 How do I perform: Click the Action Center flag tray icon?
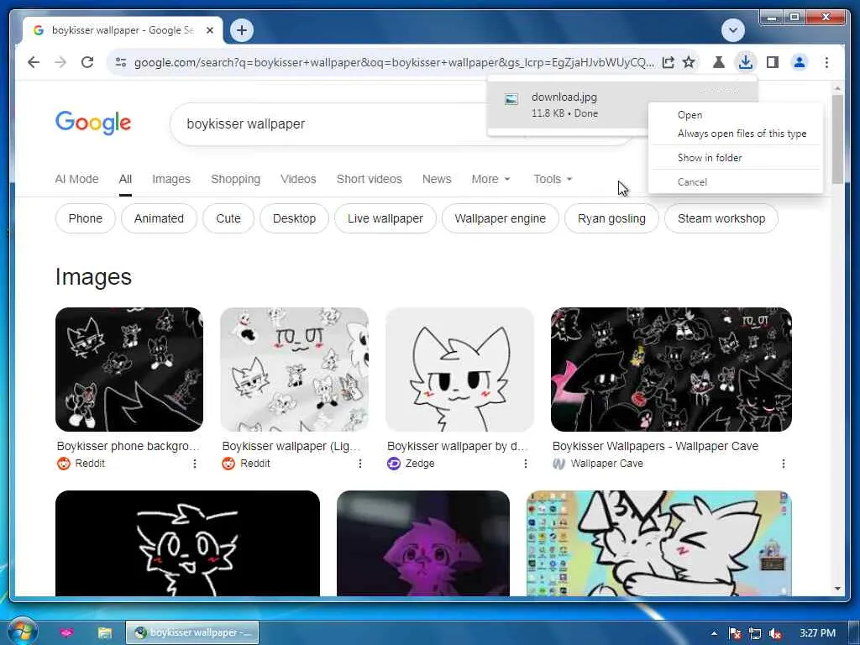(736, 633)
